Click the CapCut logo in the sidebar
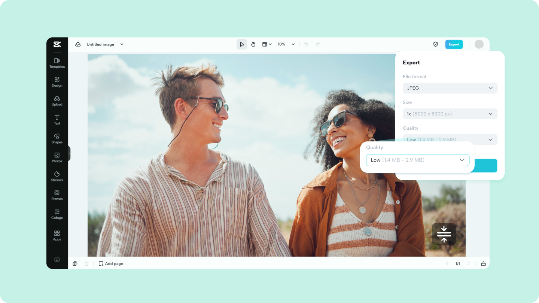 (57, 44)
